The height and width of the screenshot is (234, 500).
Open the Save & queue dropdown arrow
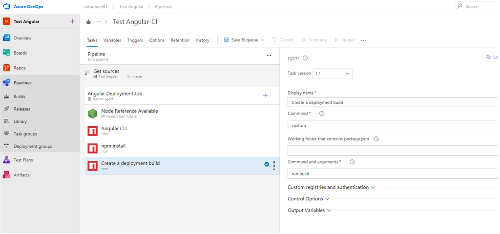click(262, 40)
